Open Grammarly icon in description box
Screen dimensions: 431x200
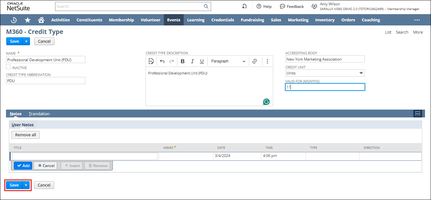click(266, 102)
